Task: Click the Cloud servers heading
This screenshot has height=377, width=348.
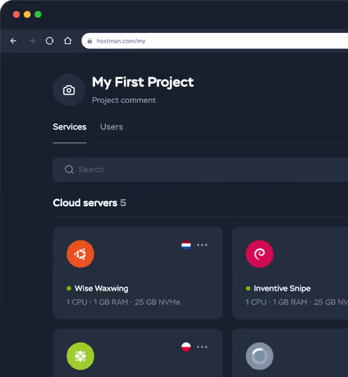Action: (85, 203)
